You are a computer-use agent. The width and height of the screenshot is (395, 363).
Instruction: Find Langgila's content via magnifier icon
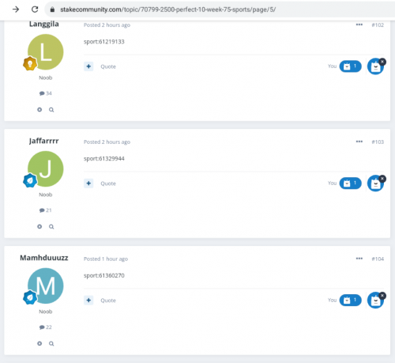(51, 110)
